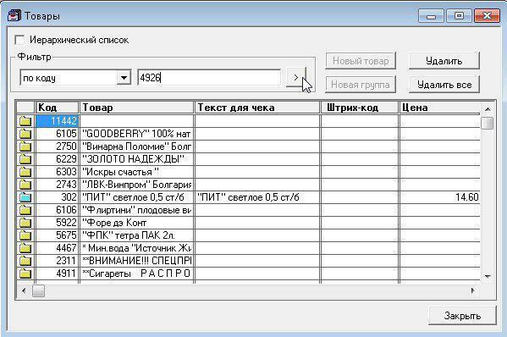Select "ФПК" тетра ПАК 2л. cell
The width and height of the screenshot is (507, 337).
pos(136,235)
